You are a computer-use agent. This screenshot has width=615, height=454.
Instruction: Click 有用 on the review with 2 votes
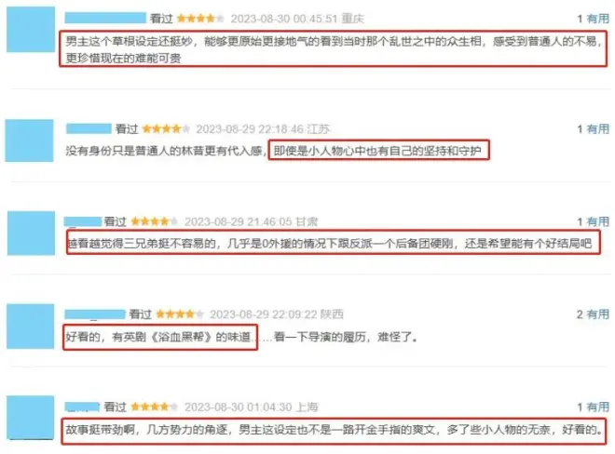[597, 314]
